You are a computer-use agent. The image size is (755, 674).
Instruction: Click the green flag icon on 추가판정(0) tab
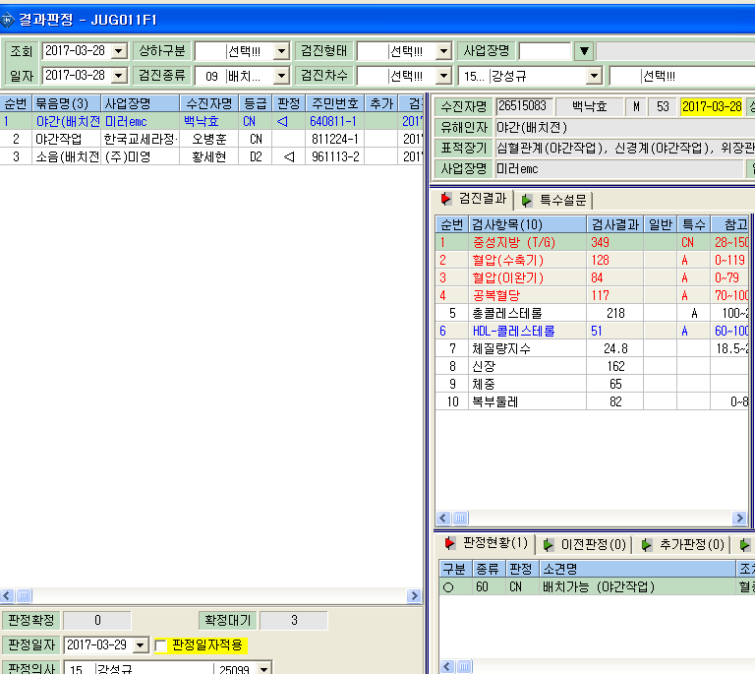pyautogui.click(x=647, y=545)
